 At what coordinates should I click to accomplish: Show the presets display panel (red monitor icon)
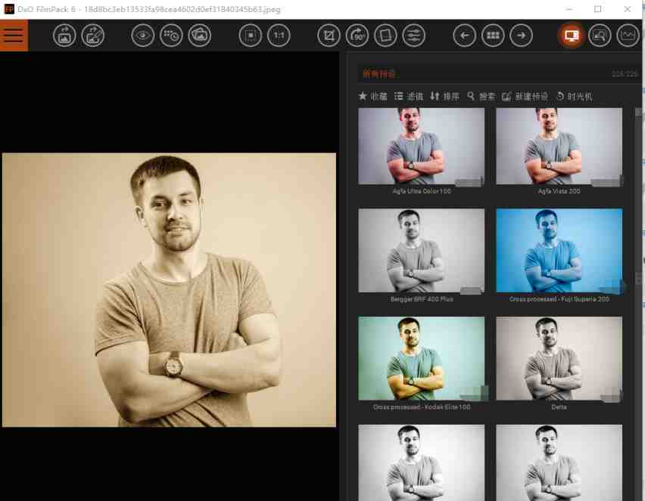(572, 35)
